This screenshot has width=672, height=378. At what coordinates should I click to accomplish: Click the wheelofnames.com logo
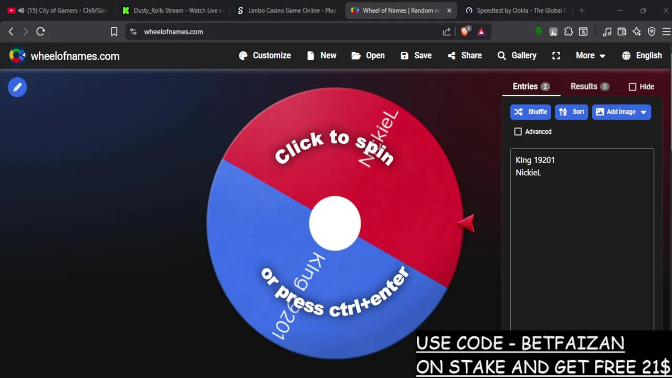click(x=64, y=56)
